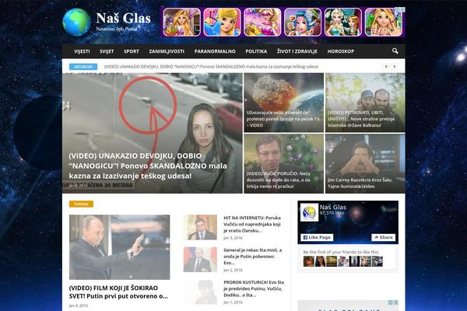467x311 pixels.
Task: Open the Horoskop menu item
Action: (341, 51)
